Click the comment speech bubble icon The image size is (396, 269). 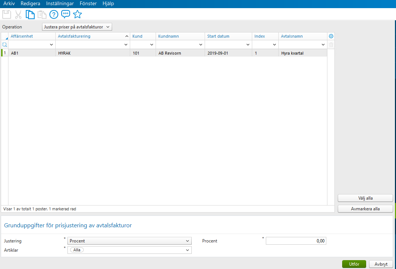[x=65, y=14]
